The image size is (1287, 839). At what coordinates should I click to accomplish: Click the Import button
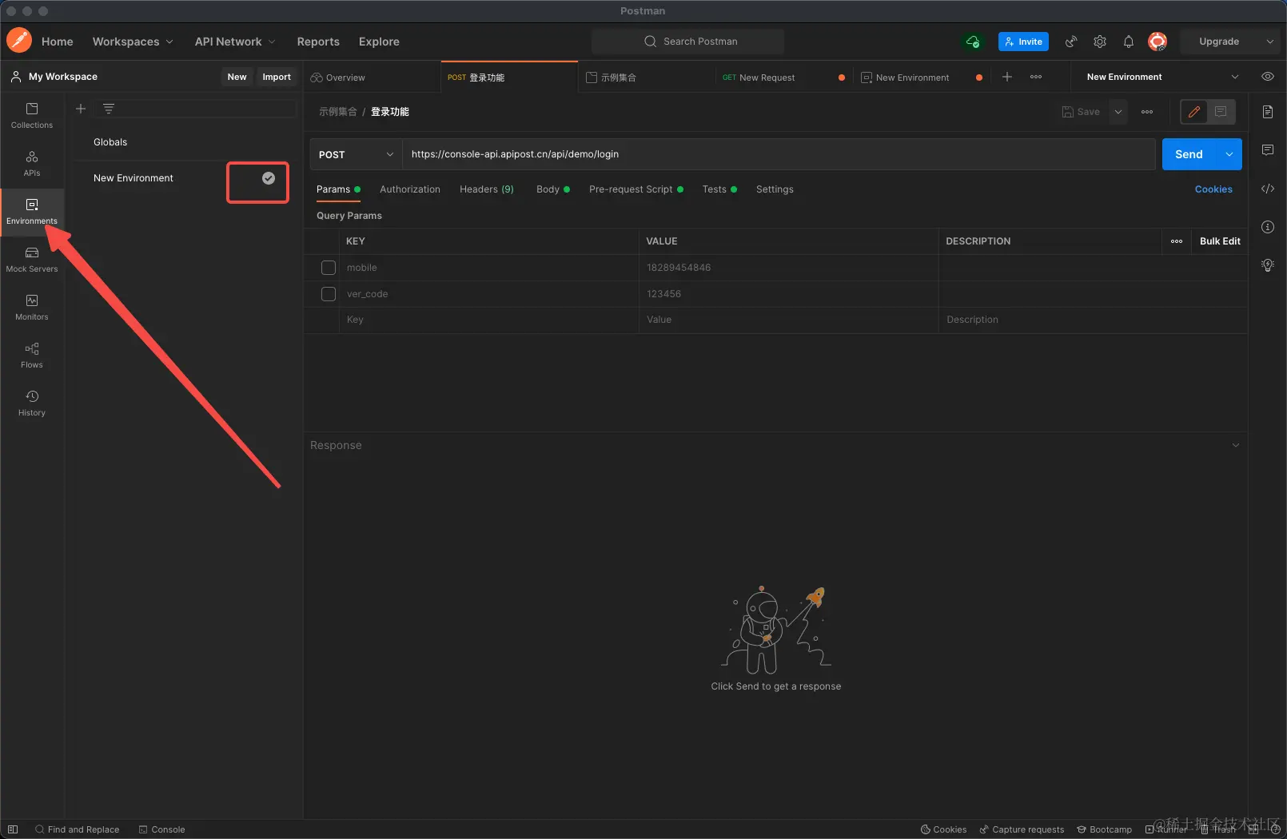pos(277,77)
